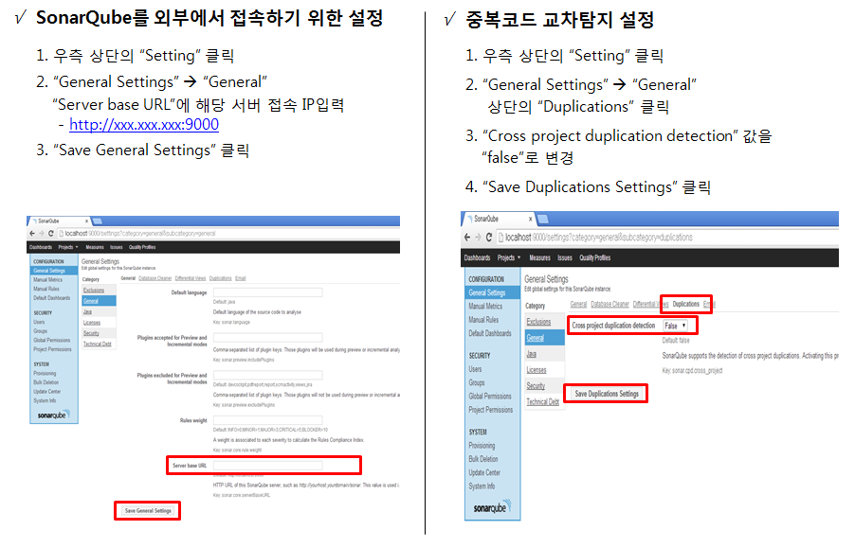Click the forward arrow in the right screenshot's browser

pyautogui.click(x=478, y=238)
